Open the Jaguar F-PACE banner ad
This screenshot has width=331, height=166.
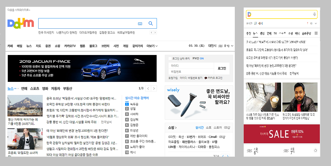82,68
